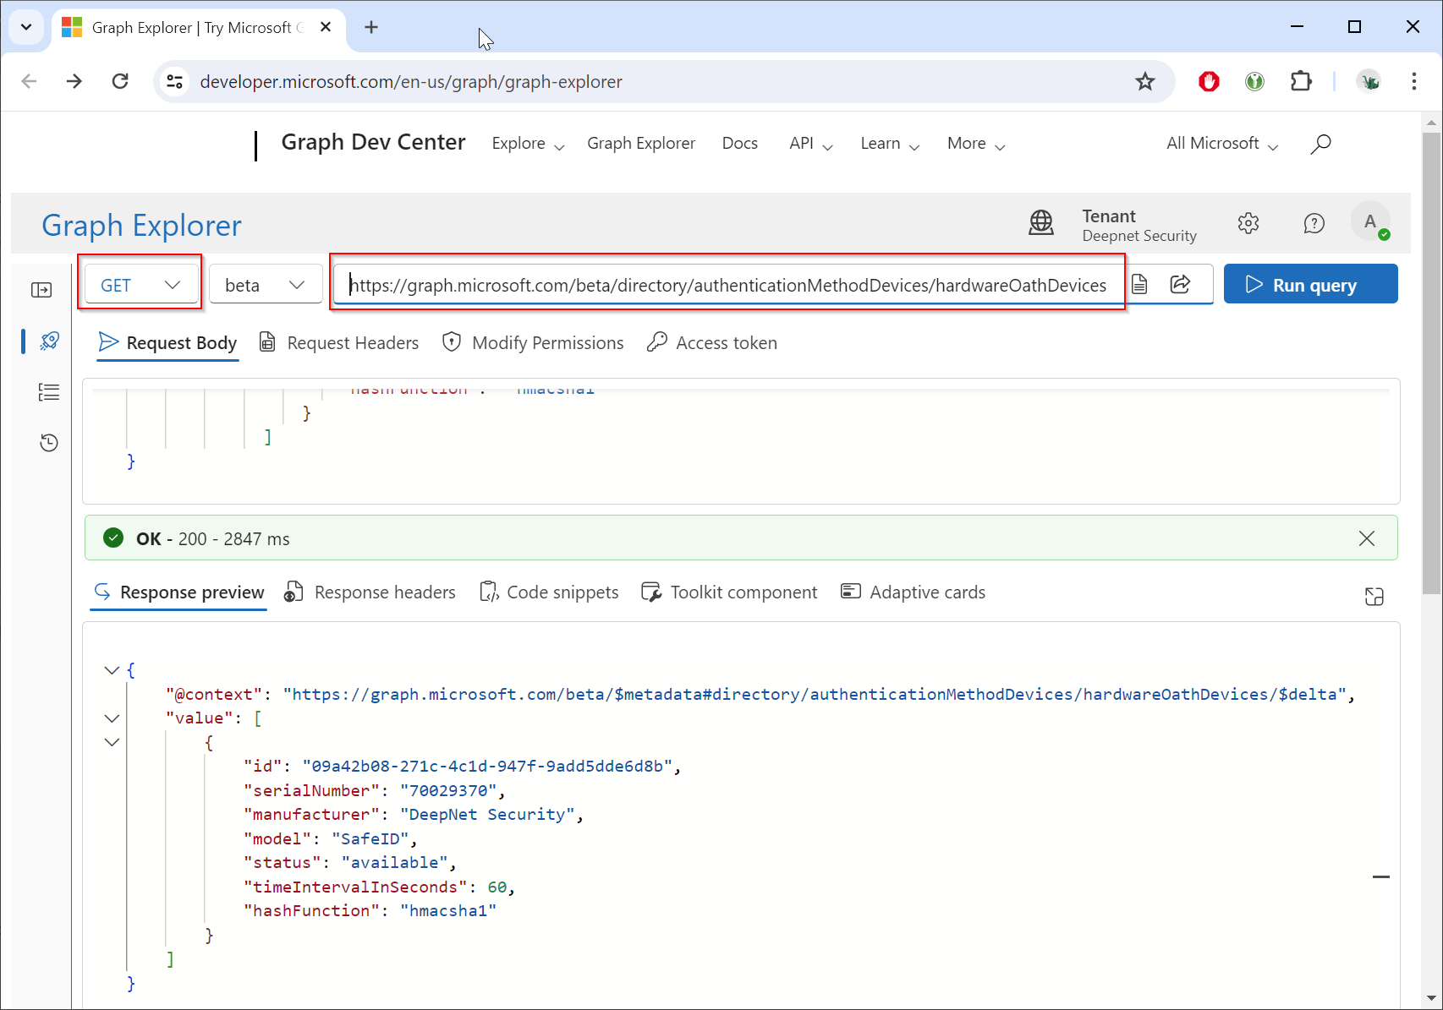Expand the response area icon
The image size is (1443, 1010).
pos(1374,597)
